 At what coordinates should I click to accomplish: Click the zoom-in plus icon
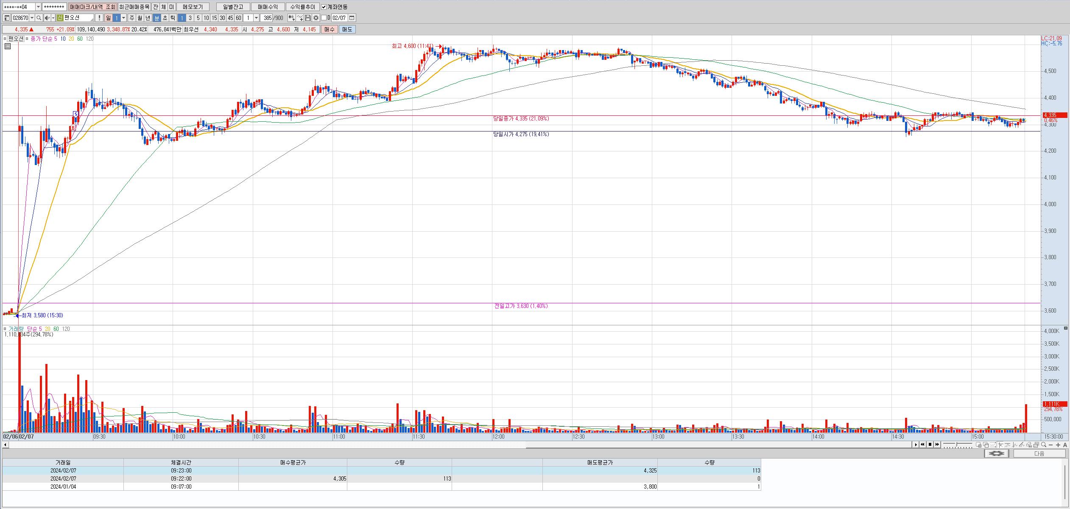pos(1058,445)
